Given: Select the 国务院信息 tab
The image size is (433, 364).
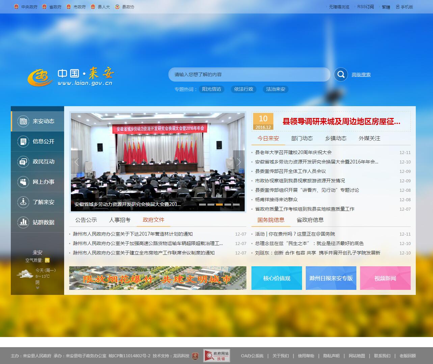Looking at the screenshot, I should [271, 220].
